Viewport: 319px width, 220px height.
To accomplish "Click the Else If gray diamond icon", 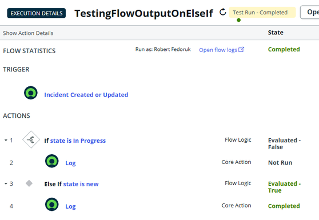I will pos(29,183).
